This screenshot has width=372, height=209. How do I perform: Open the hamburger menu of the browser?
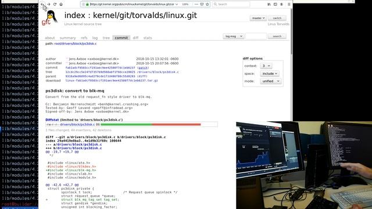(x=289, y=4)
